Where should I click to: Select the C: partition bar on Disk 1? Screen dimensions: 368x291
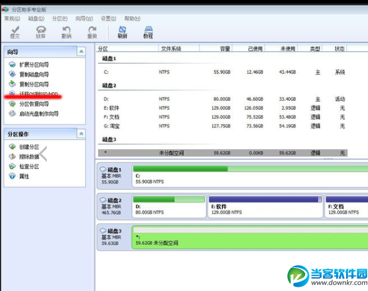click(249, 175)
